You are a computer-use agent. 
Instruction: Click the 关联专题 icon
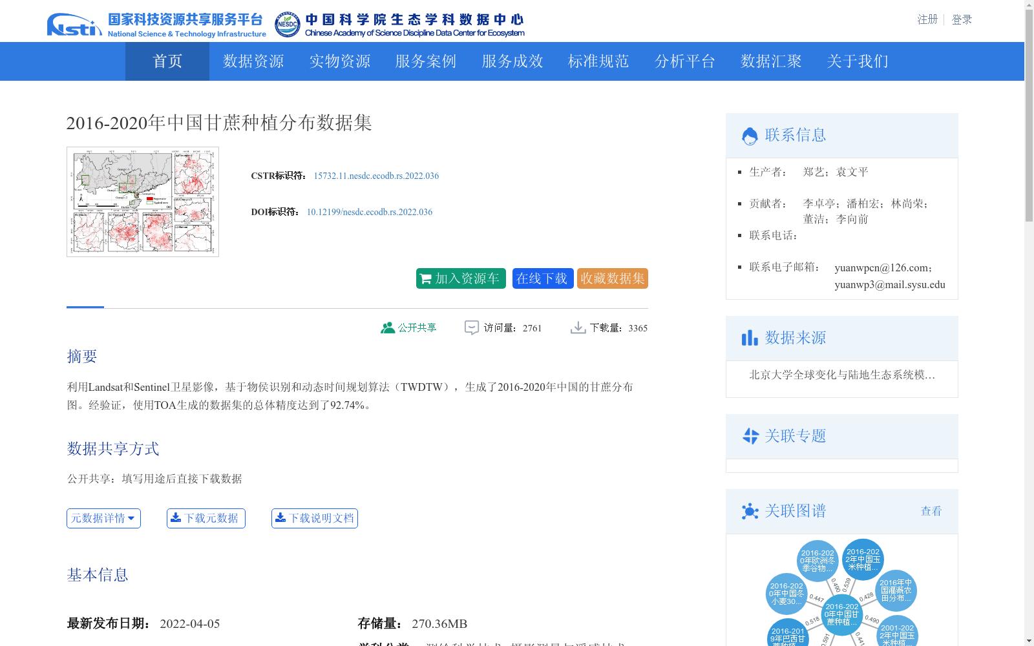(750, 436)
